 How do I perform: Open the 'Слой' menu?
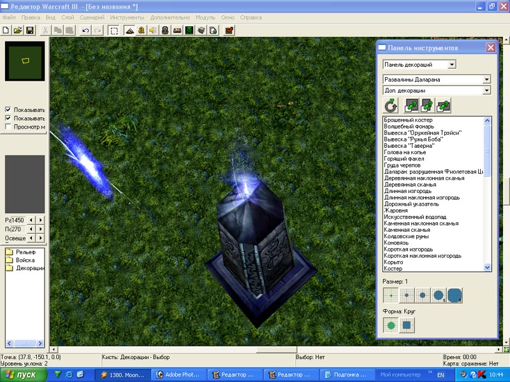68,18
